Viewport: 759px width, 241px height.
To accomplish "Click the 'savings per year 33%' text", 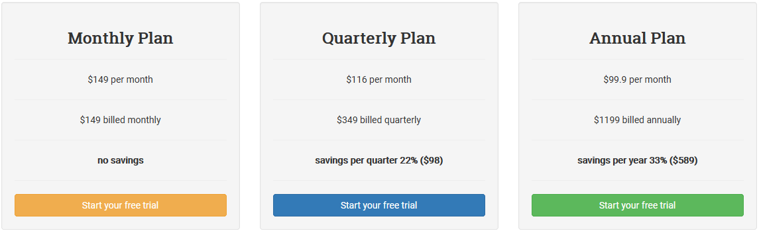I will click(x=622, y=160).
